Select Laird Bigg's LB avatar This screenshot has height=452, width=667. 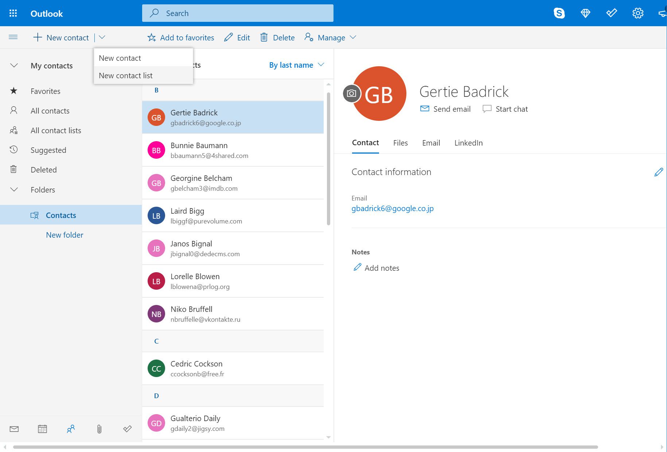(156, 216)
